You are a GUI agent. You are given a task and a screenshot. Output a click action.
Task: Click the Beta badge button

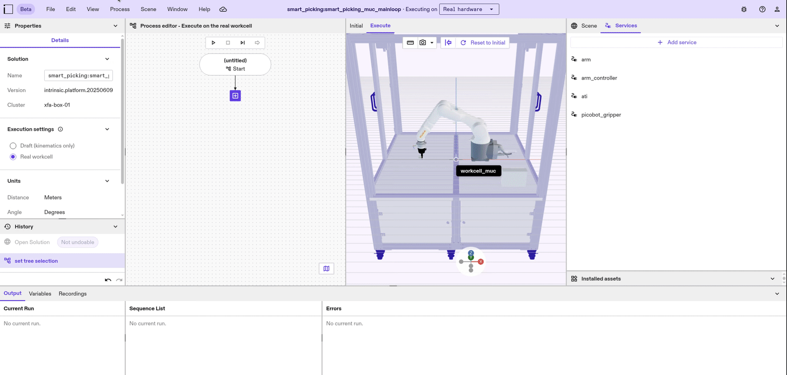[x=26, y=9]
